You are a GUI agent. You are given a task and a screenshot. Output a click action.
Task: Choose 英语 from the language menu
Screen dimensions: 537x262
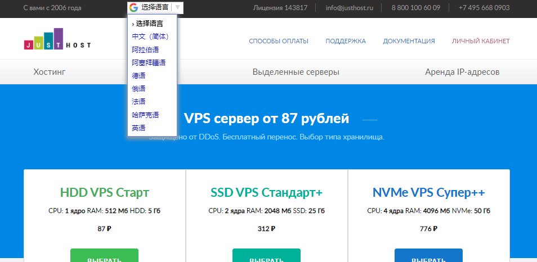click(x=138, y=128)
